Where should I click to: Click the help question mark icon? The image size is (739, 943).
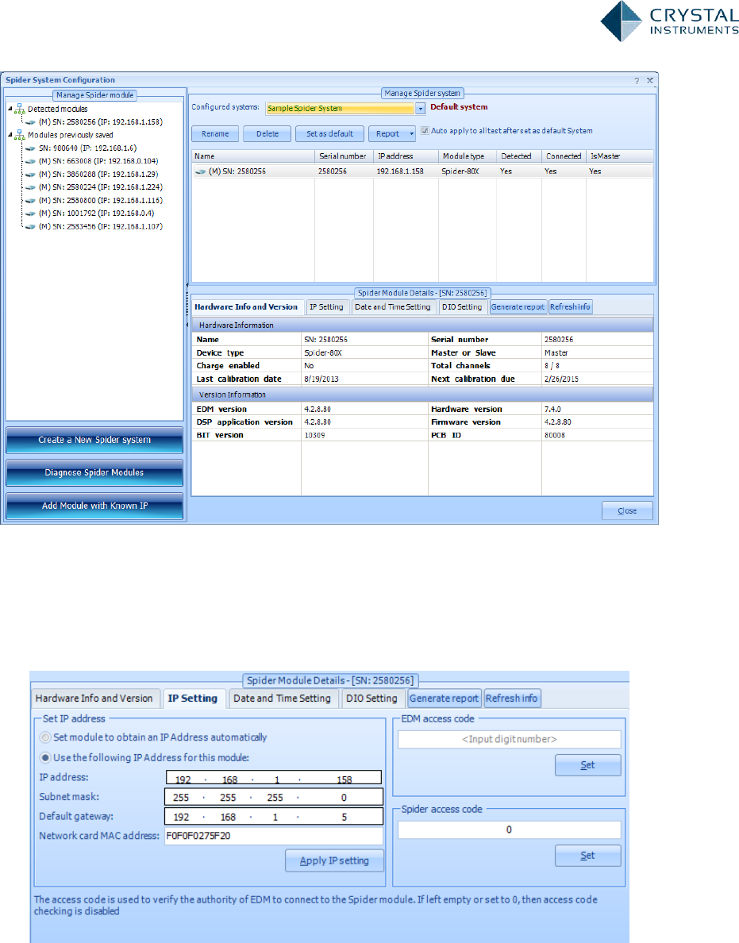pos(637,81)
